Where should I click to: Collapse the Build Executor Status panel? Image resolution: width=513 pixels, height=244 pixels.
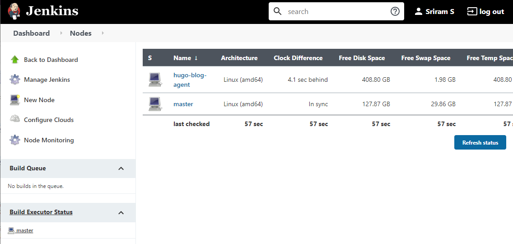[121, 212]
